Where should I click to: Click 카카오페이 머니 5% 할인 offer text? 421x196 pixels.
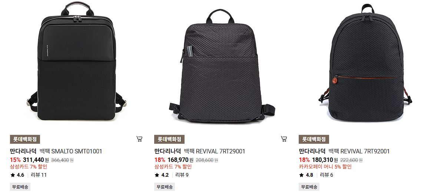point(325,167)
